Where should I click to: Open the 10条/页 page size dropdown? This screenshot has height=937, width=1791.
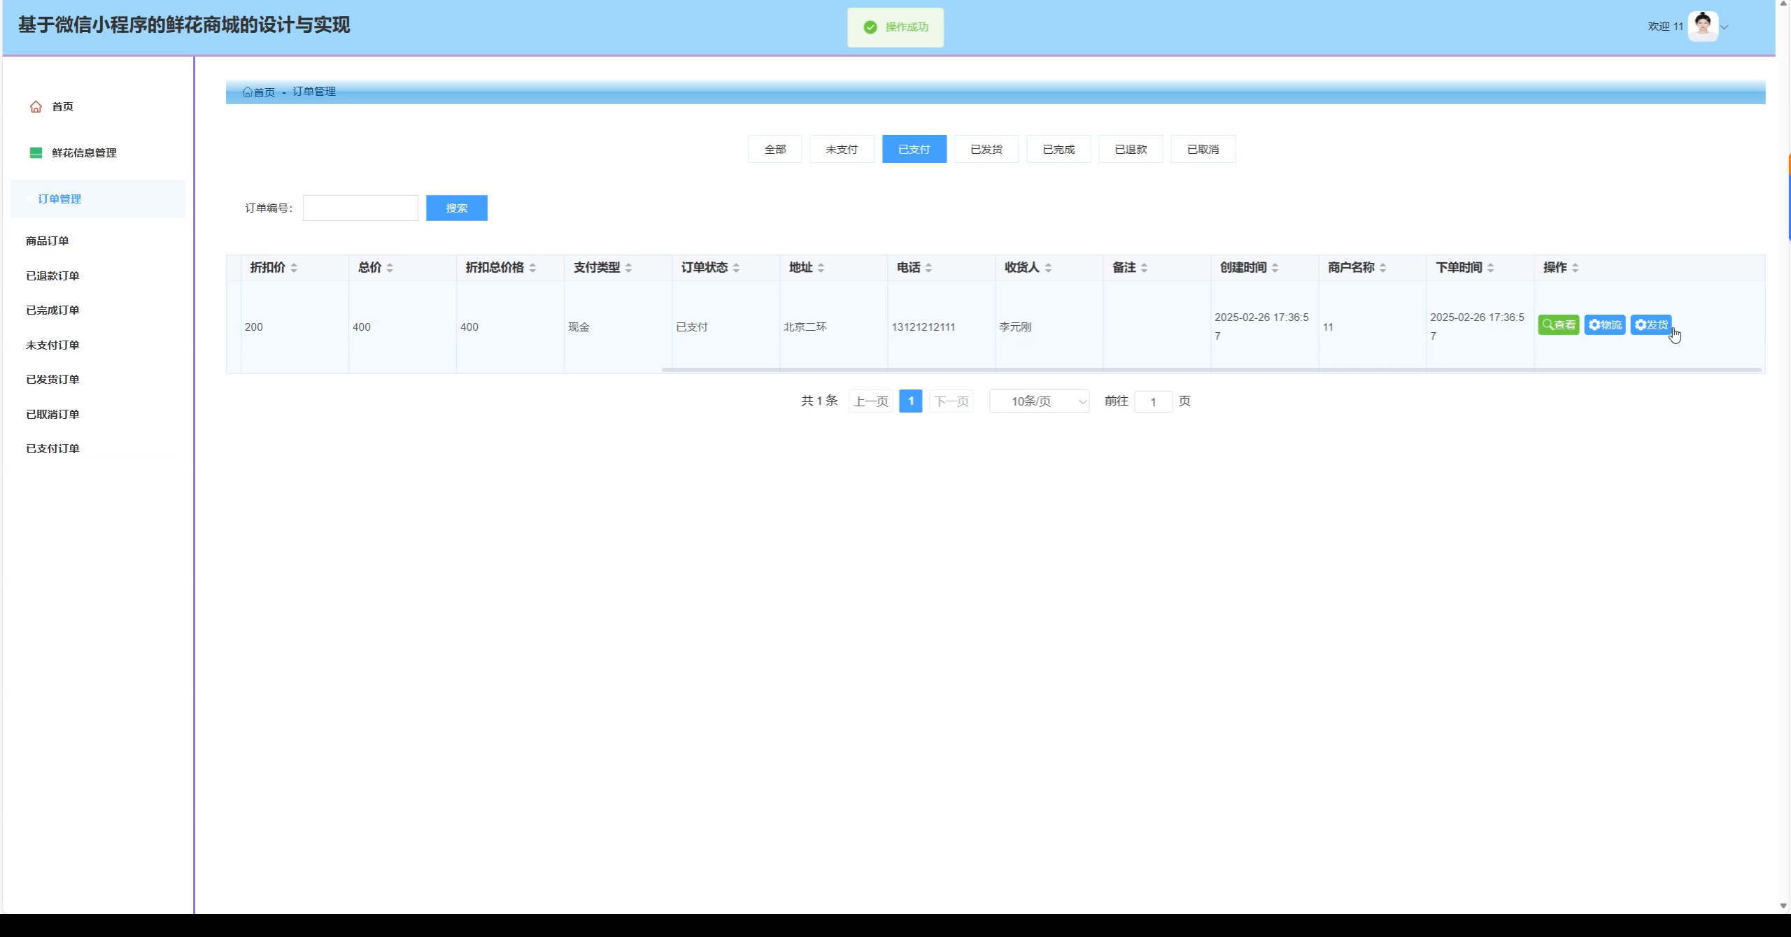[1039, 401]
